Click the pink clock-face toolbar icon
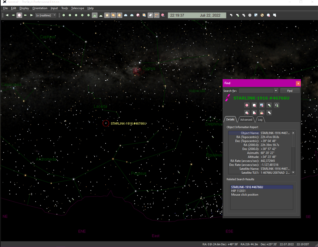Screen dimensions: 318x247 (138, 15)
